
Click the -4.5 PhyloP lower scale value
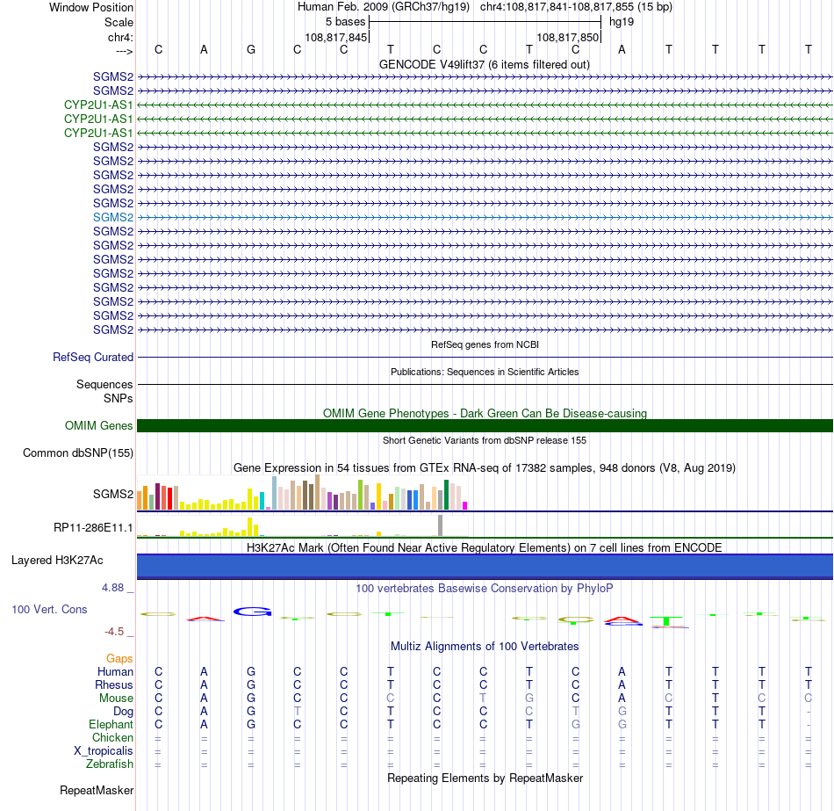114,632
